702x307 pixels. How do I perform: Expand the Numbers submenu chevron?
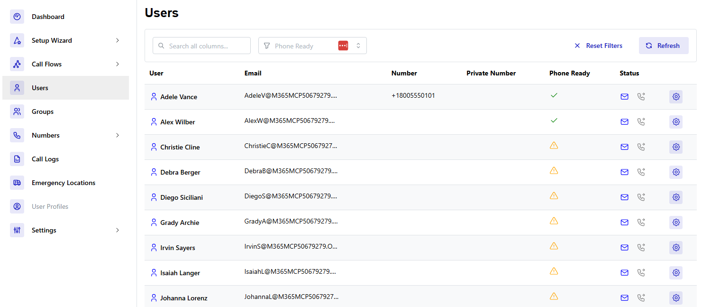[x=118, y=135]
